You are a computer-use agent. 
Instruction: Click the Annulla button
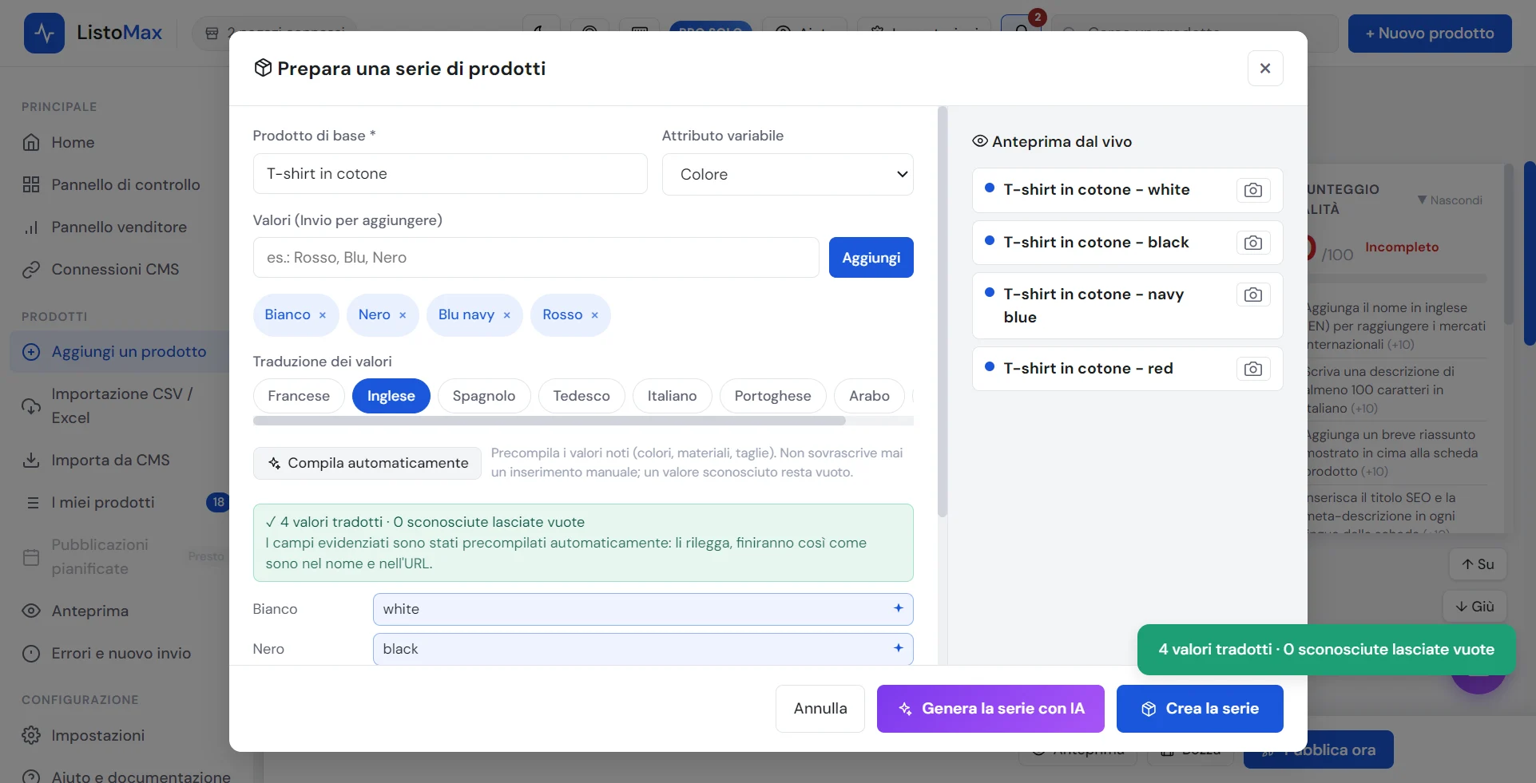(x=820, y=709)
